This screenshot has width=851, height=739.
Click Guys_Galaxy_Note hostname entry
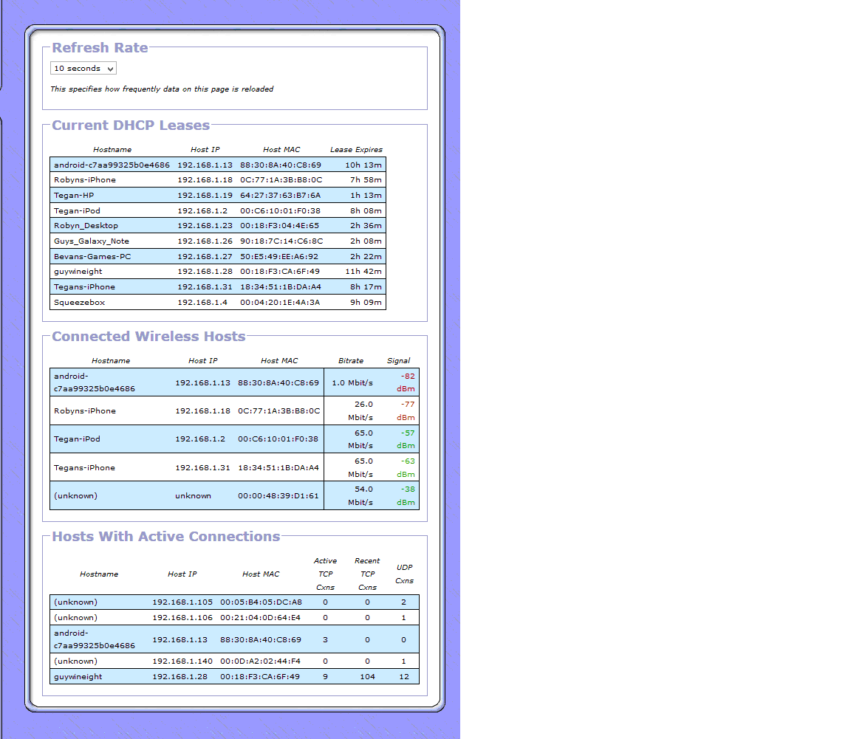point(91,241)
